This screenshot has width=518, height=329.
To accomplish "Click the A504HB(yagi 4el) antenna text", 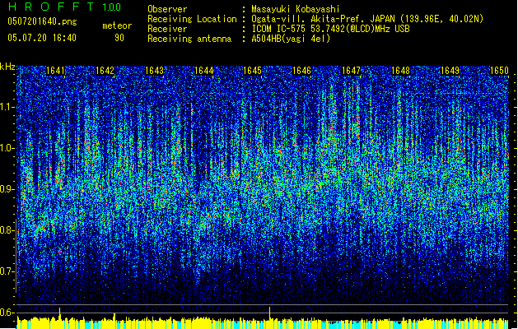I will 291,39.
